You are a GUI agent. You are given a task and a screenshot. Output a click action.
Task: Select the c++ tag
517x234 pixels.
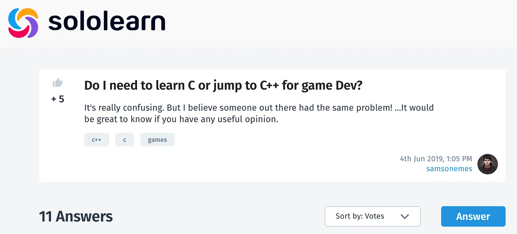pos(96,140)
